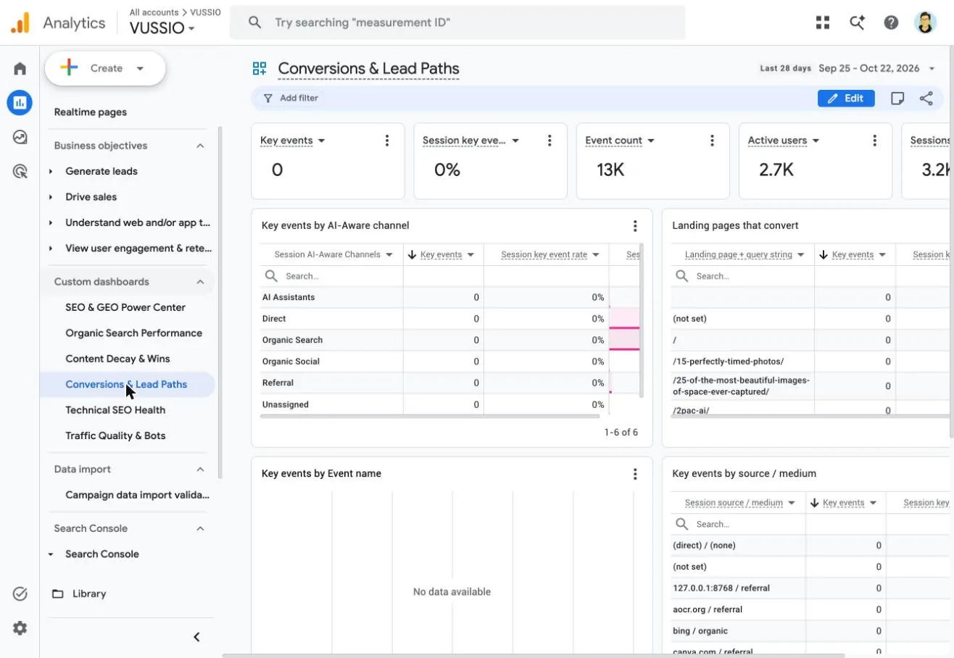The image size is (954, 658).
Task: Open Realtime pages report
Action: [91, 112]
